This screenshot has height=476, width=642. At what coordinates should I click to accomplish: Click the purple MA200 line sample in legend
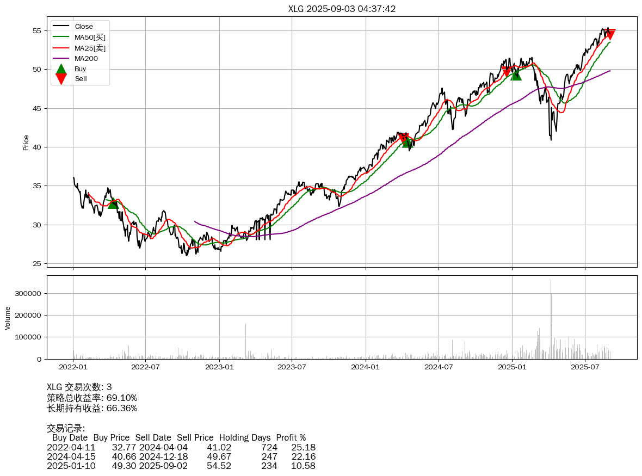61,58
